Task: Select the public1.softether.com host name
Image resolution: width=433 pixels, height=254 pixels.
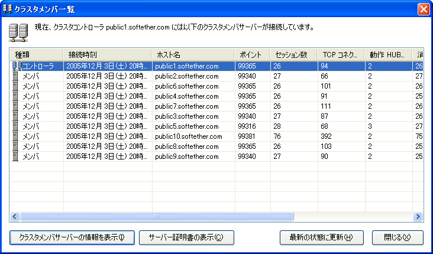Action: (x=187, y=66)
